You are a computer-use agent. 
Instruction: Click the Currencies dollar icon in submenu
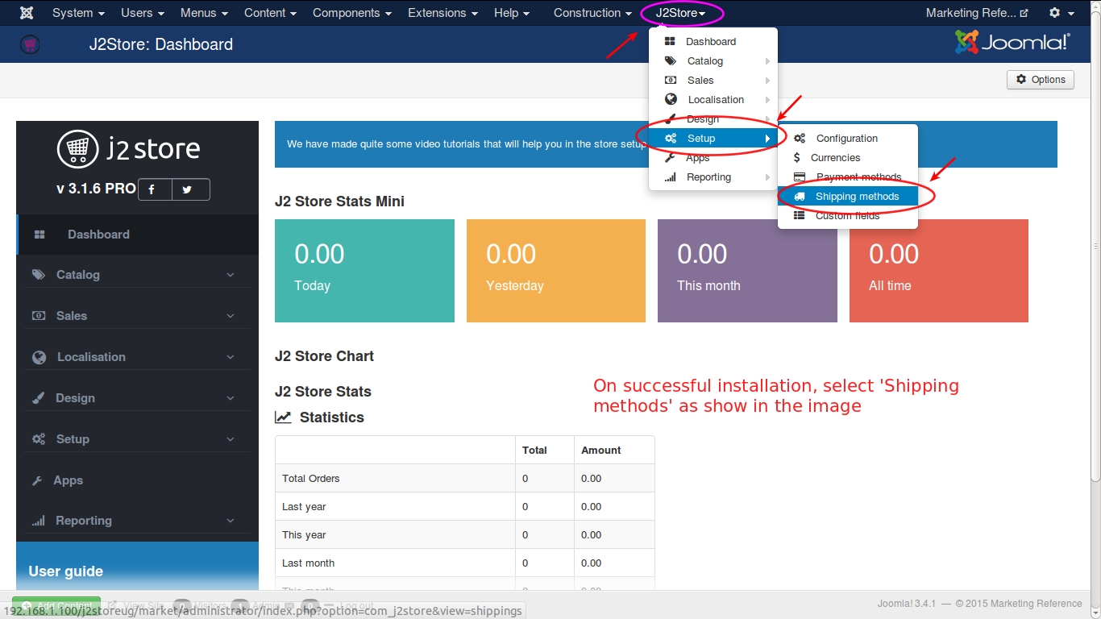[797, 158]
